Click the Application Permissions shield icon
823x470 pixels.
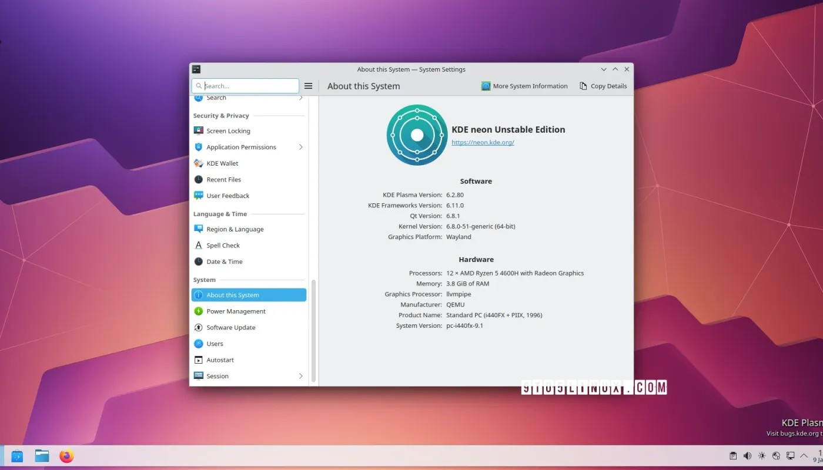coord(199,147)
